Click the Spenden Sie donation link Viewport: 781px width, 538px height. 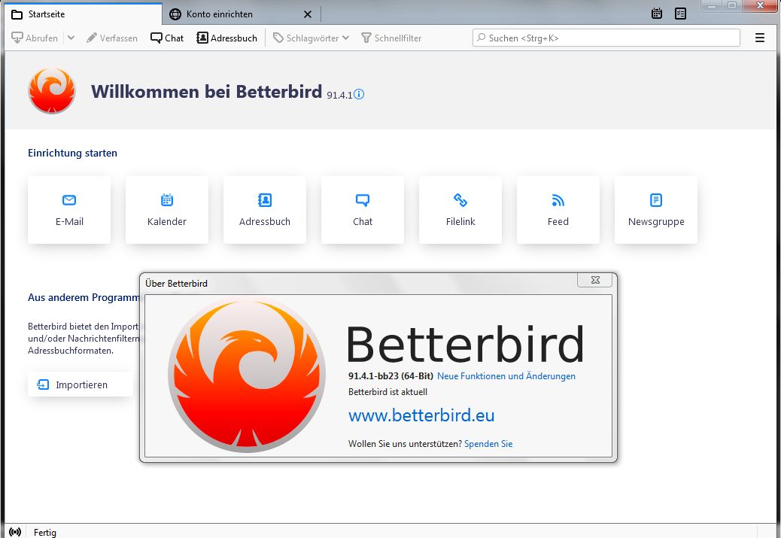tap(488, 444)
